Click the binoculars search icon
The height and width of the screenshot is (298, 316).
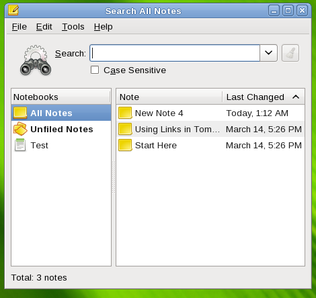click(36, 60)
